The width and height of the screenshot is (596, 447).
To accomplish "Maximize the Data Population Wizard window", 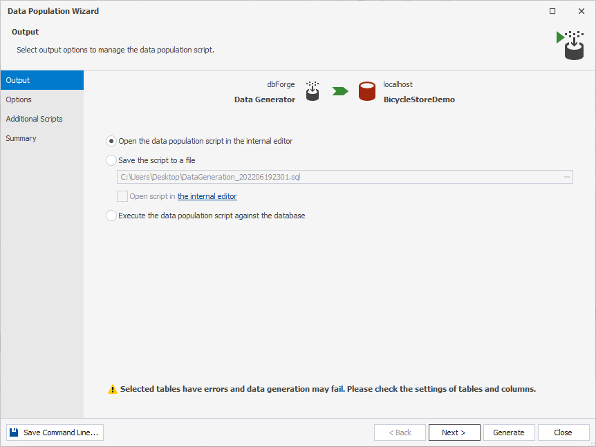I will pos(552,11).
